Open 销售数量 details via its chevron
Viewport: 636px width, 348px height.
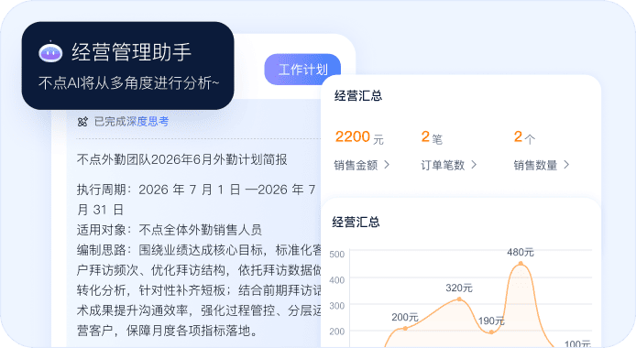coord(566,165)
